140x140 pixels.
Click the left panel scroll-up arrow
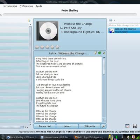pyautogui.click(x=30, y=24)
